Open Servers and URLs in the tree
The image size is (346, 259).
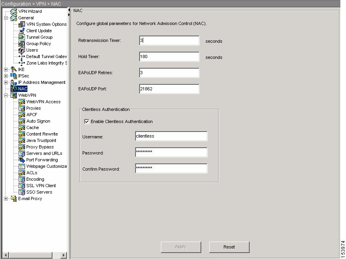(44, 153)
